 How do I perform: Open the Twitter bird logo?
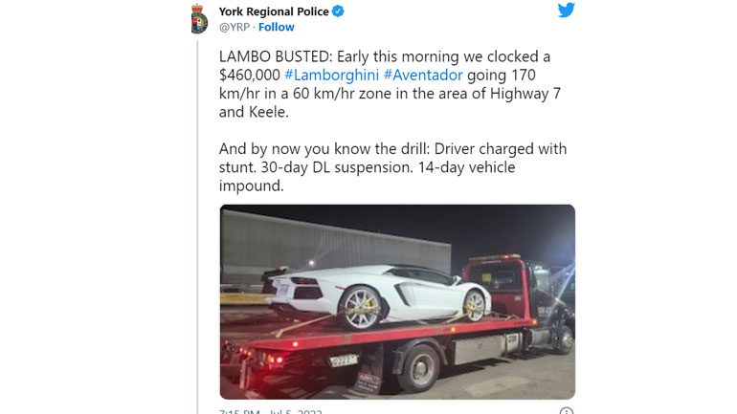click(x=566, y=10)
